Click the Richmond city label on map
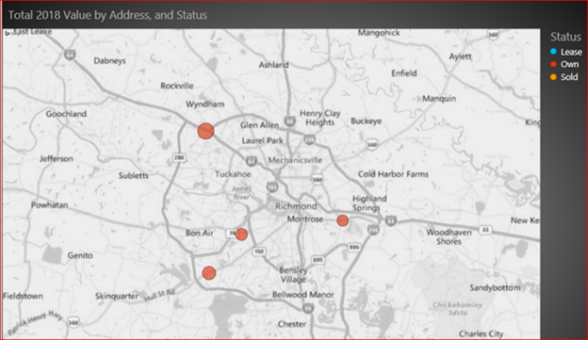588x340 pixels. (x=296, y=206)
